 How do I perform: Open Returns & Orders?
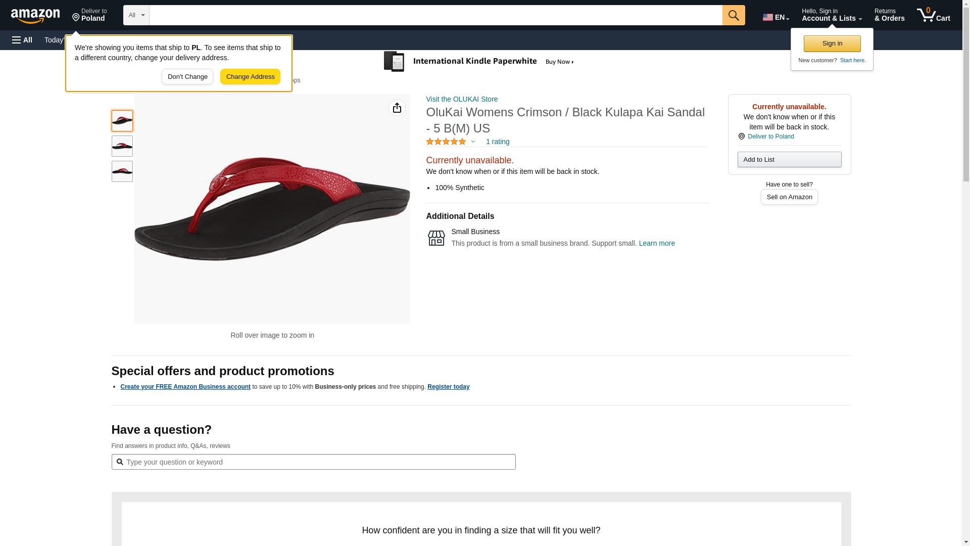point(889,15)
